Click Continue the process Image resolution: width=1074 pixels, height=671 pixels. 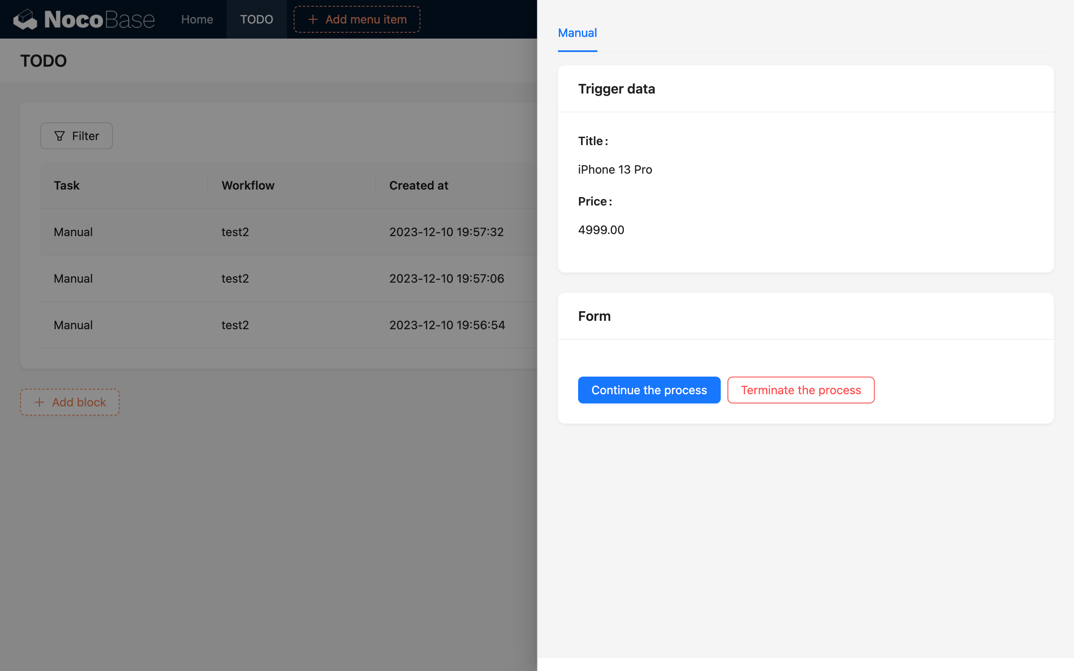(x=649, y=390)
